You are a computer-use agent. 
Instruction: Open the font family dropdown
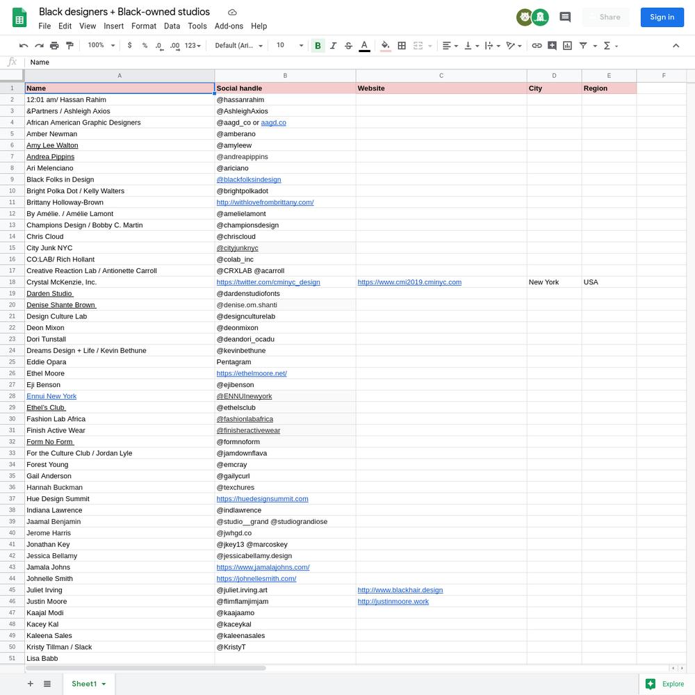click(x=239, y=46)
